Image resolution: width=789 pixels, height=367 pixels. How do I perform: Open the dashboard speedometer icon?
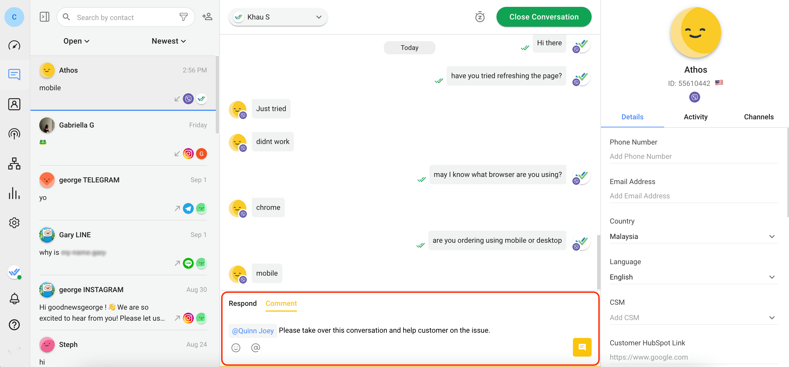pos(14,46)
